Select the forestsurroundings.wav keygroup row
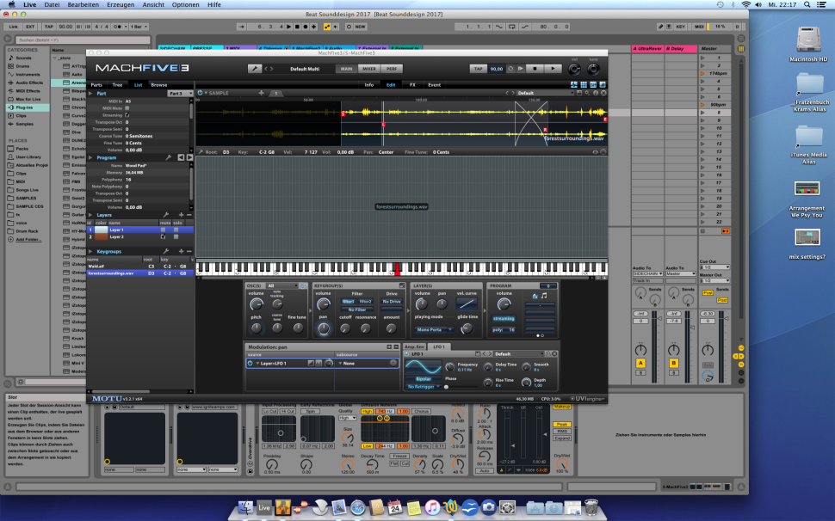Viewport: 835px width, 521px height. tap(139, 273)
